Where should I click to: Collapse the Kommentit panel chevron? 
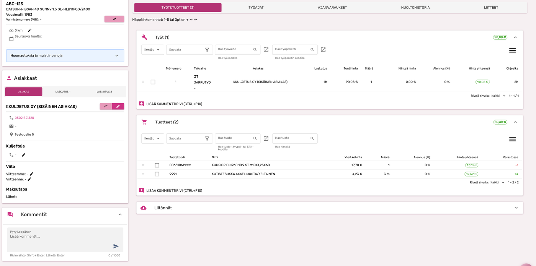(120, 214)
